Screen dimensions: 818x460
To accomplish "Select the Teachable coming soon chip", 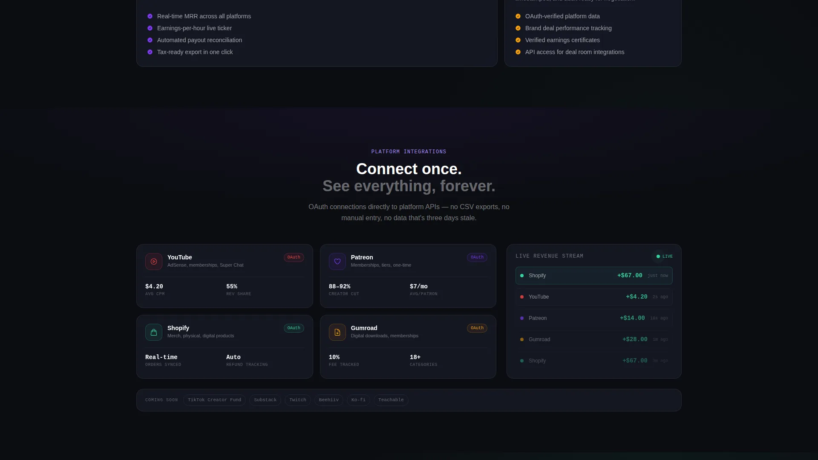I will tap(391, 400).
